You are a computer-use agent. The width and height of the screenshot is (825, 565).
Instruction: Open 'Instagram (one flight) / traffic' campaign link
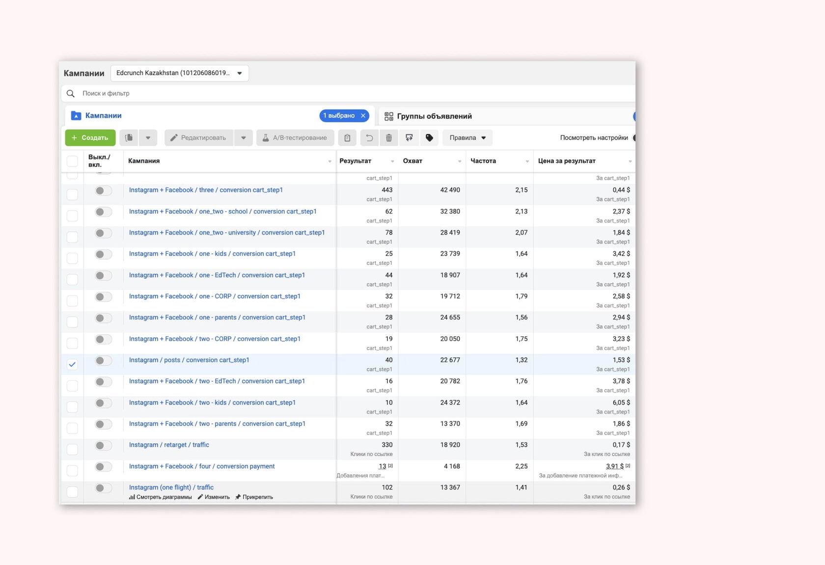pyautogui.click(x=171, y=487)
